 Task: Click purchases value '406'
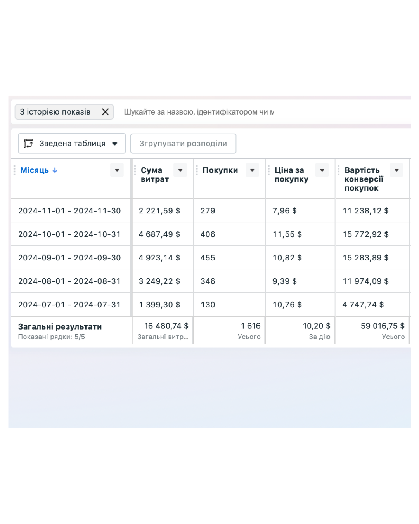[x=208, y=234]
